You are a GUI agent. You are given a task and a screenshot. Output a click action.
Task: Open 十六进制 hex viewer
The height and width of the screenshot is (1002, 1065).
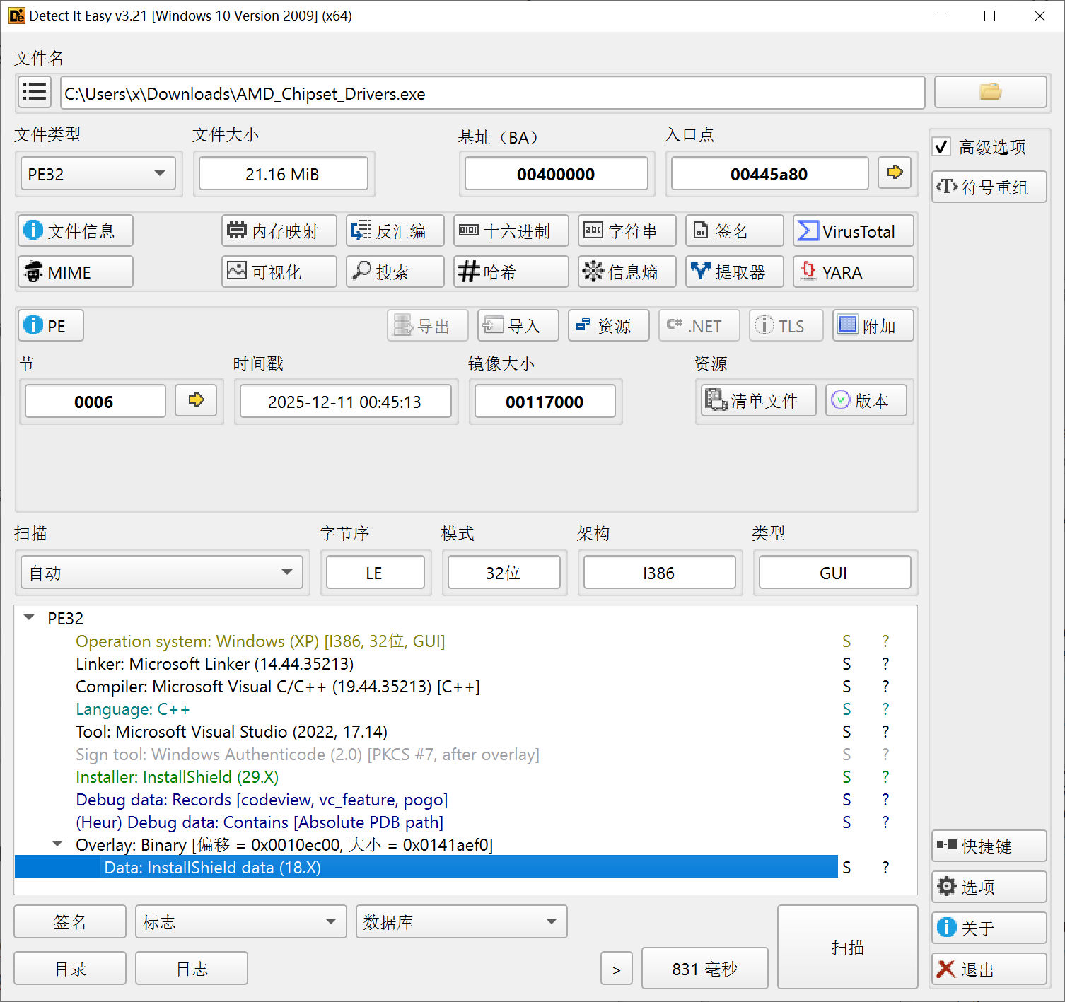coord(511,231)
